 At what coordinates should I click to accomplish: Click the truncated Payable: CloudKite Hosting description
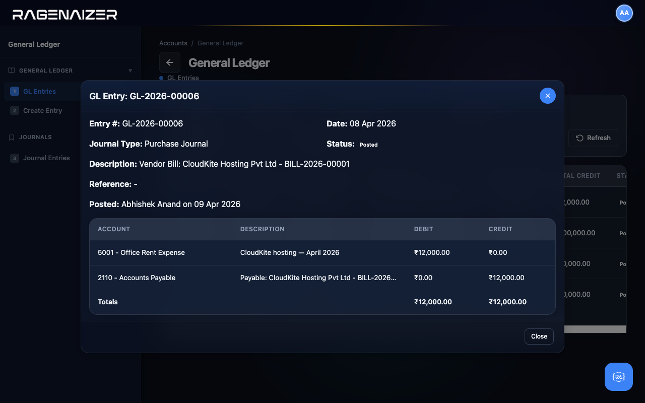tap(318, 278)
